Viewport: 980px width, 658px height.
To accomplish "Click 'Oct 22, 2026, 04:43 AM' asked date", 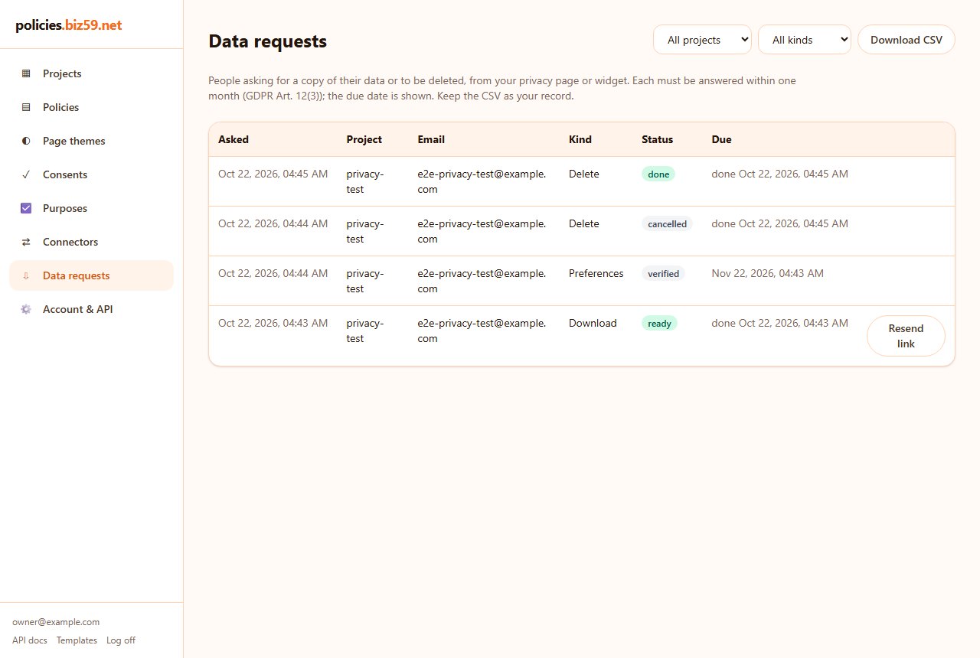I will [273, 323].
